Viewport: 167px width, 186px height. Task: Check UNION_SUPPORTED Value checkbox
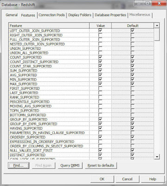click(x=100, y=48)
